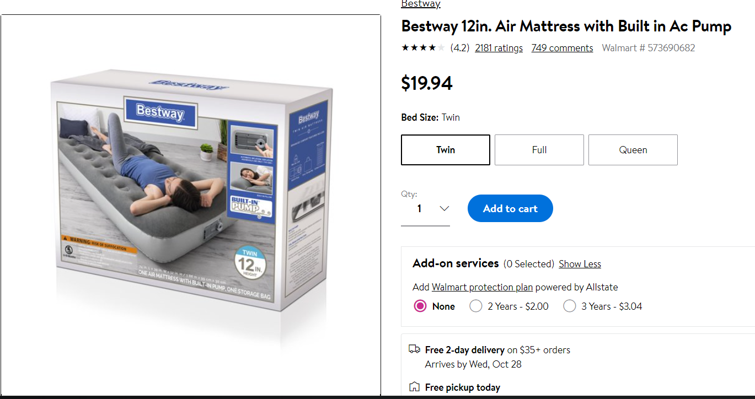Add the air mattress to cart
Image resolution: width=755 pixels, height=399 pixels.
(x=510, y=208)
